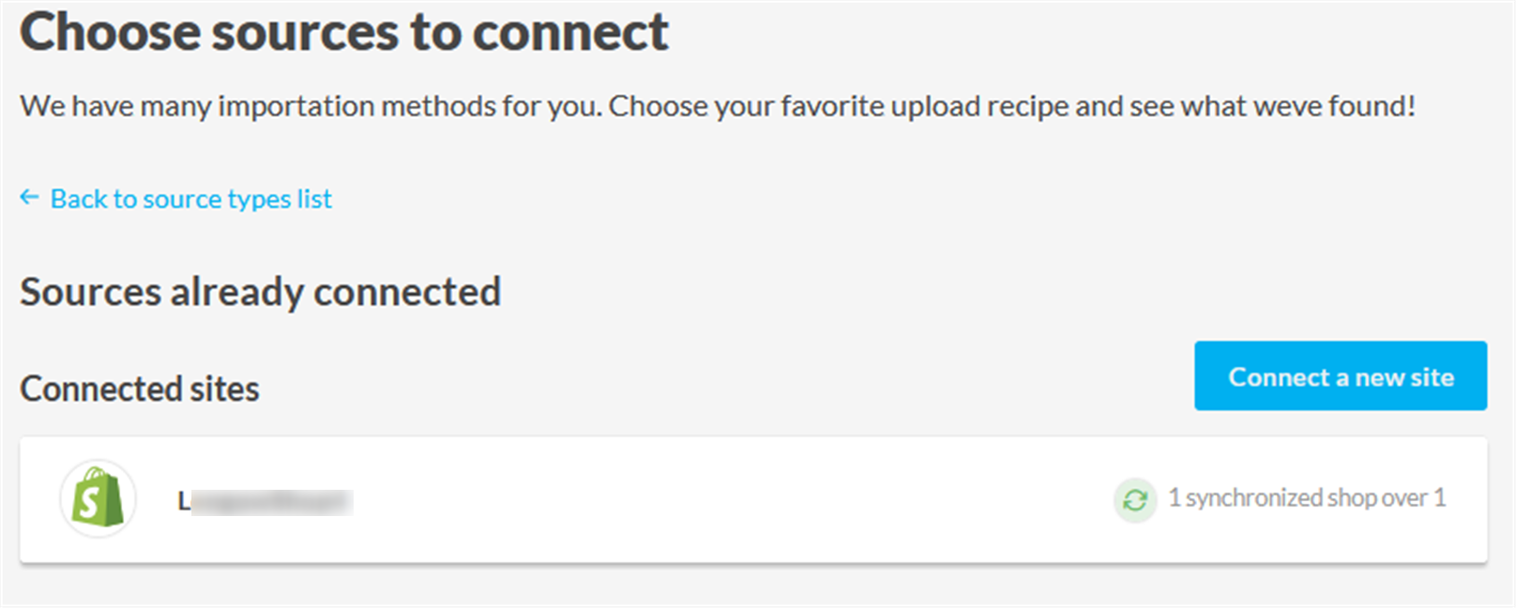Click the green sync refresh icon
This screenshot has height=608, width=1516.
(x=1135, y=500)
